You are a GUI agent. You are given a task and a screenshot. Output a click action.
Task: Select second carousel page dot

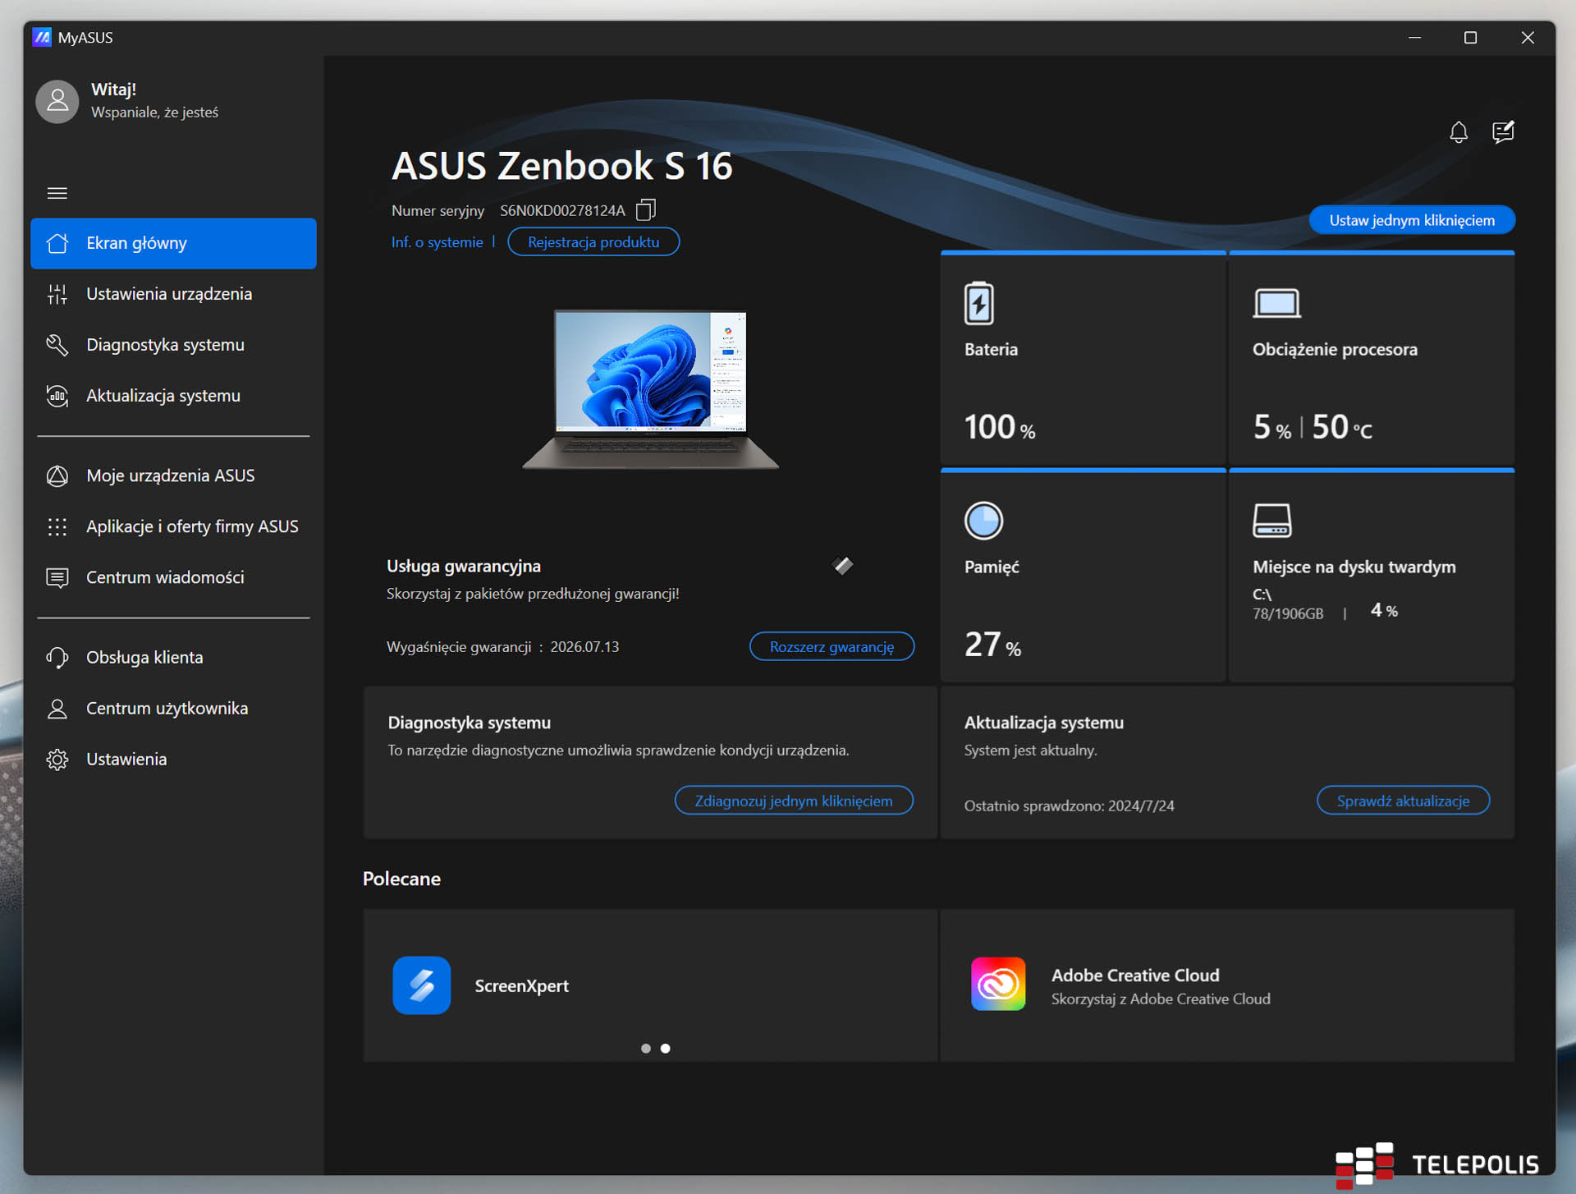(666, 1048)
